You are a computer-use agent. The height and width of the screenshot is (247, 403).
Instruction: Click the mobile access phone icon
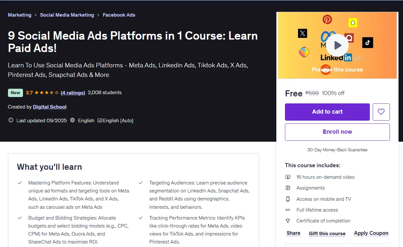(288, 199)
